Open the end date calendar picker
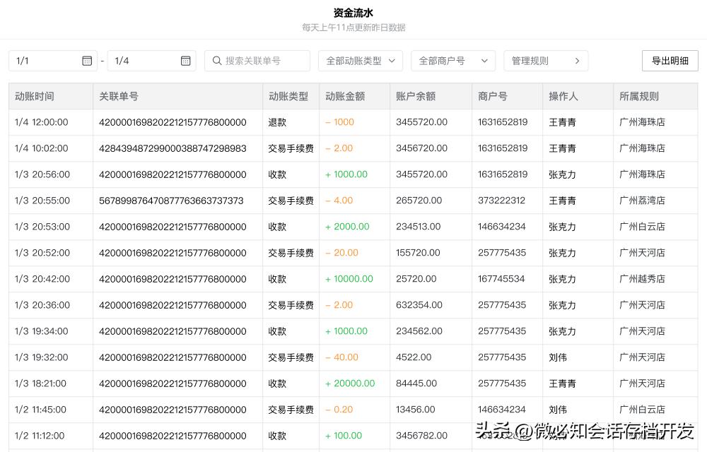 tap(185, 61)
